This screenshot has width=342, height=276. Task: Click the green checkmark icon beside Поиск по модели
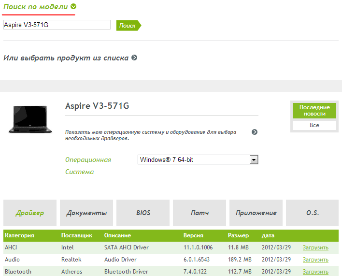pos(73,7)
